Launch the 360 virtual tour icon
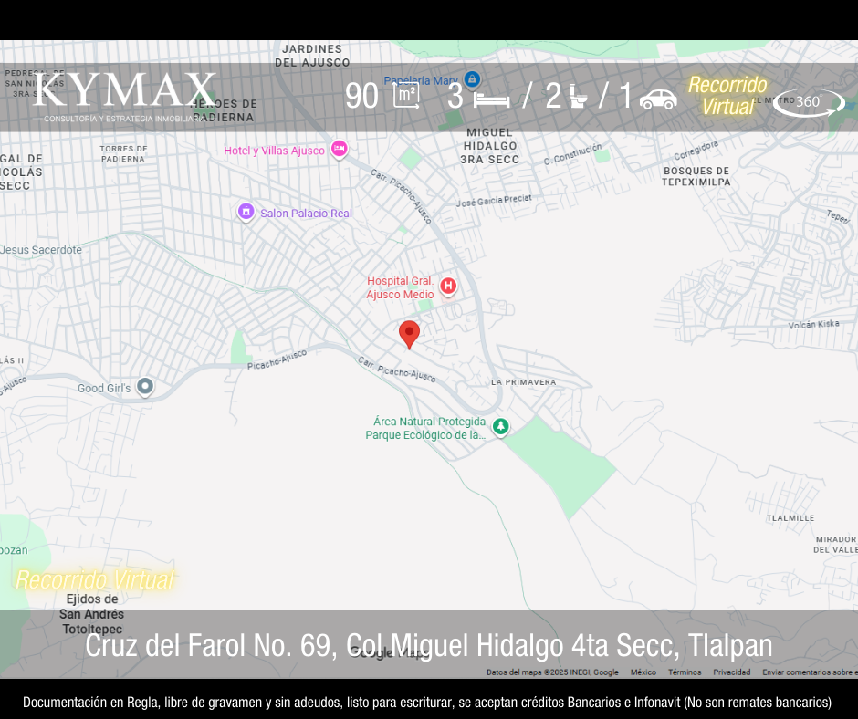 [x=809, y=102]
